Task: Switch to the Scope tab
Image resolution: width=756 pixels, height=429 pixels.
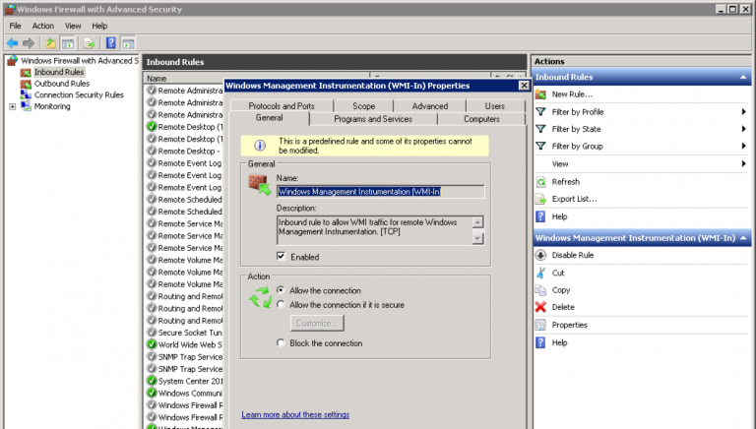Action: click(363, 106)
